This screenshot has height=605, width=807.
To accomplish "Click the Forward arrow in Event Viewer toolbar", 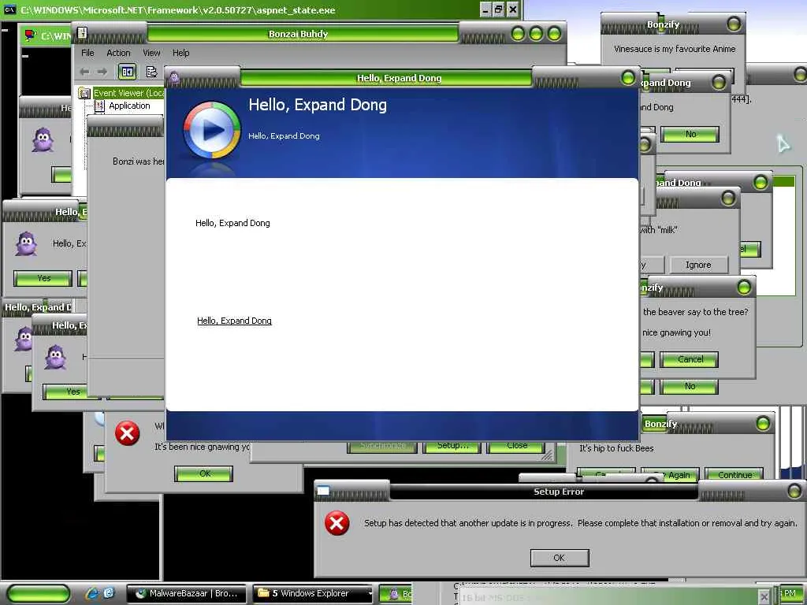I will coord(102,72).
